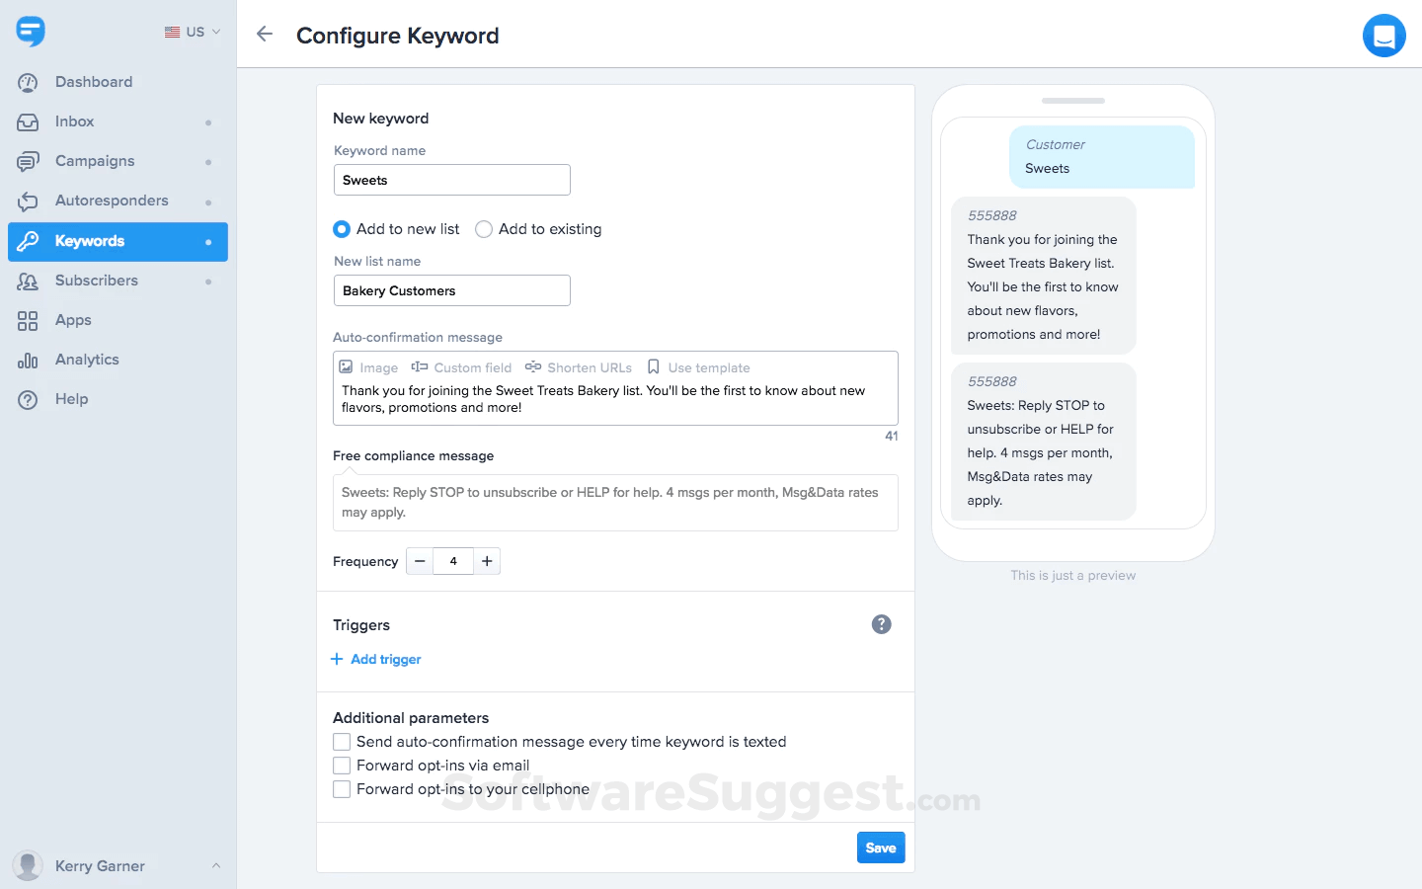Click the Shorten URLs toolbar option
Viewport: 1422px width, 889px height.
(x=579, y=367)
